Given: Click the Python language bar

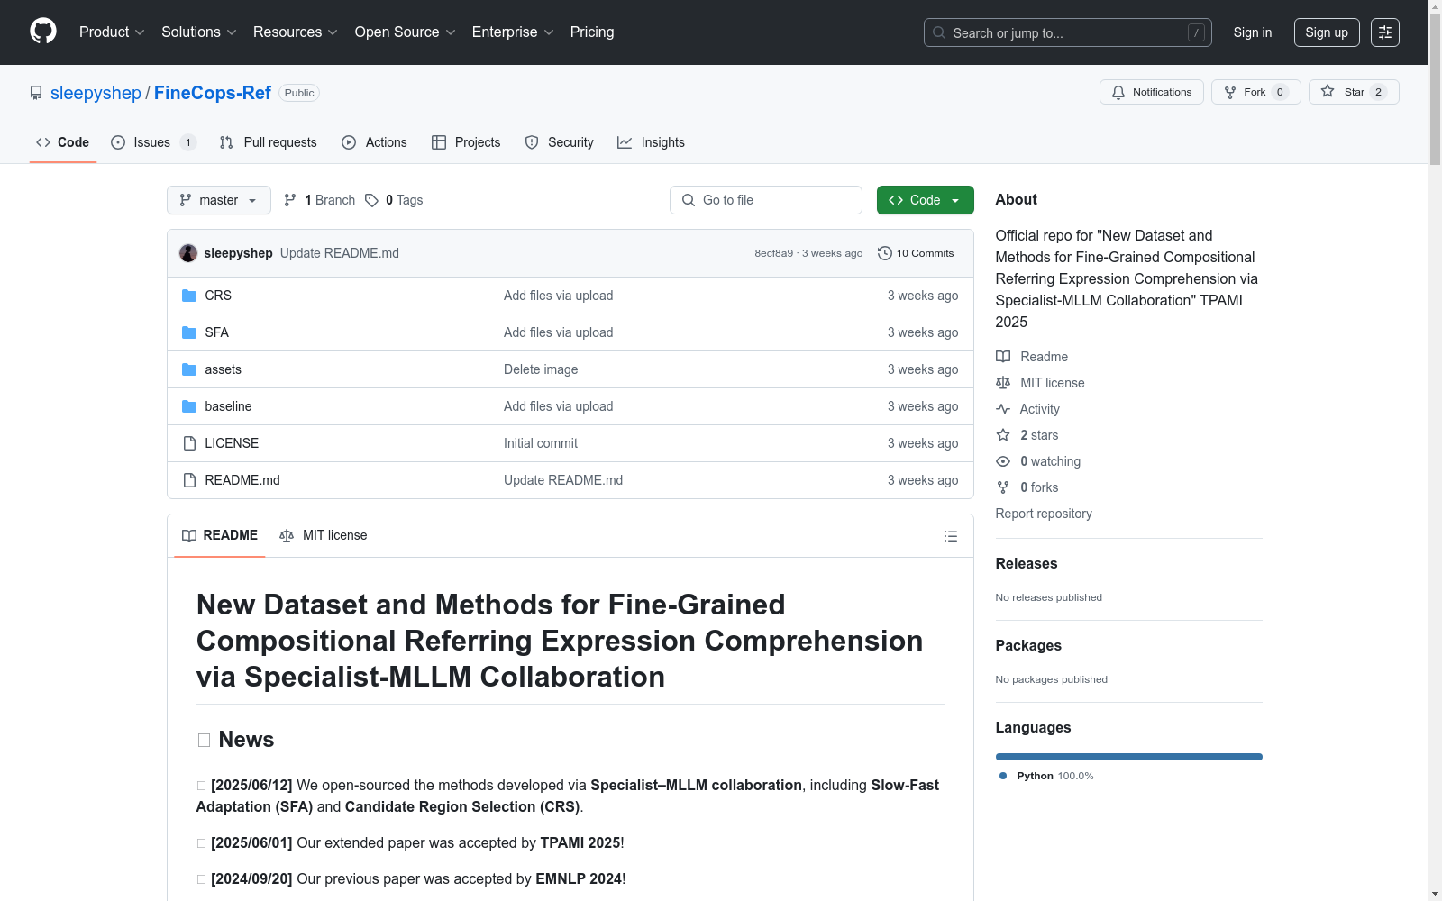Looking at the screenshot, I should point(1129,757).
